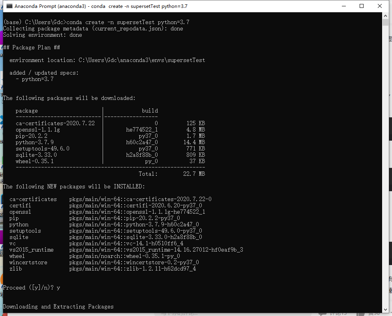Click the scrollbar down arrow

tap(385, 310)
